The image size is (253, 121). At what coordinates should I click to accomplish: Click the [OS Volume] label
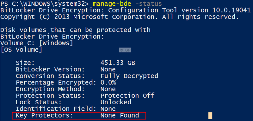click(x=21, y=50)
